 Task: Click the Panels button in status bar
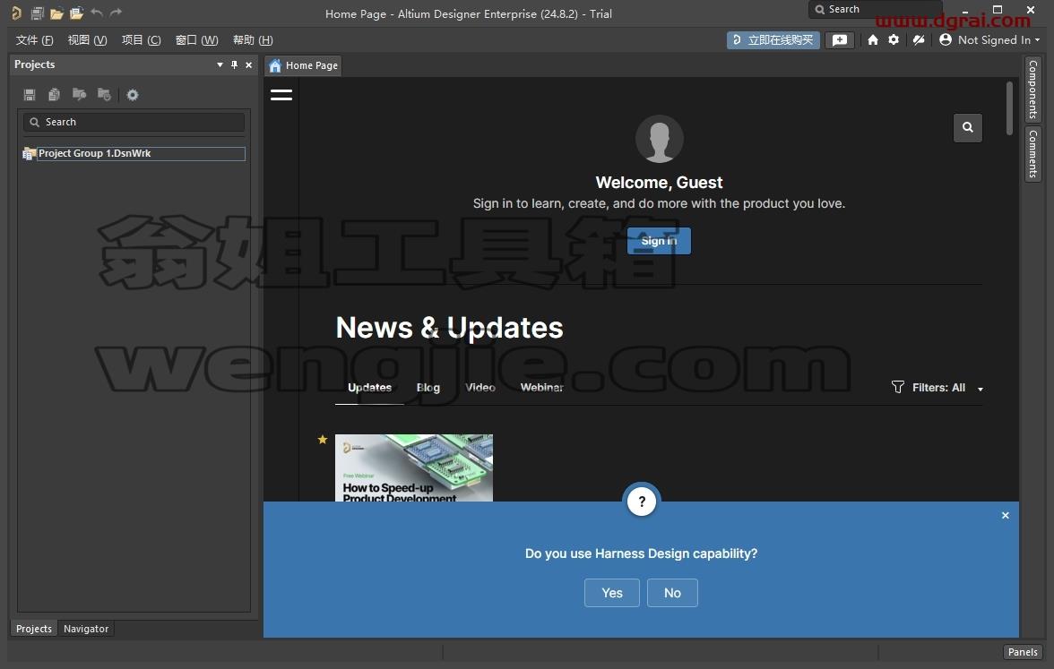[1023, 652]
